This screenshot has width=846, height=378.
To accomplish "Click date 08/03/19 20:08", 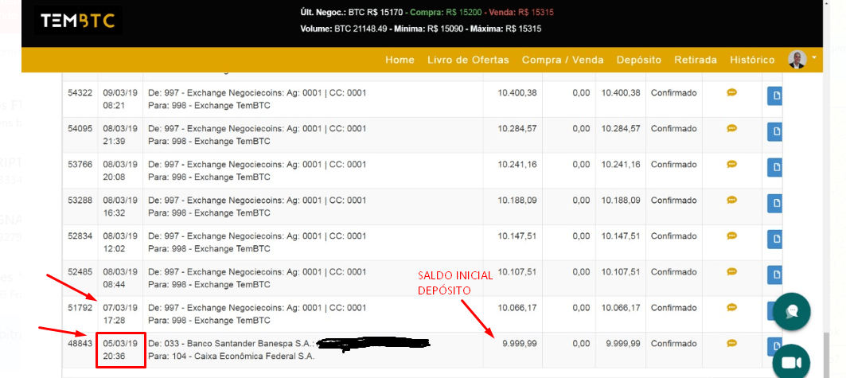I will [x=120, y=170].
